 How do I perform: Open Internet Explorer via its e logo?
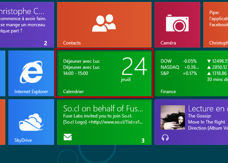(31, 72)
